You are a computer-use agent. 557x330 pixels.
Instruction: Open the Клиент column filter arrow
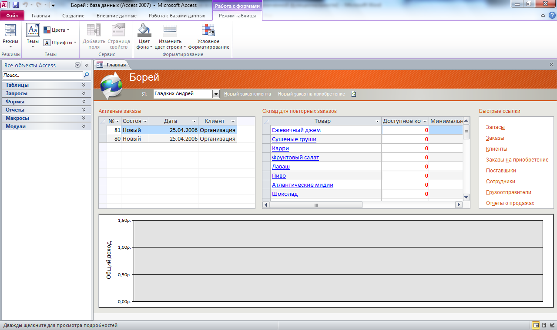(x=233, y=121)
